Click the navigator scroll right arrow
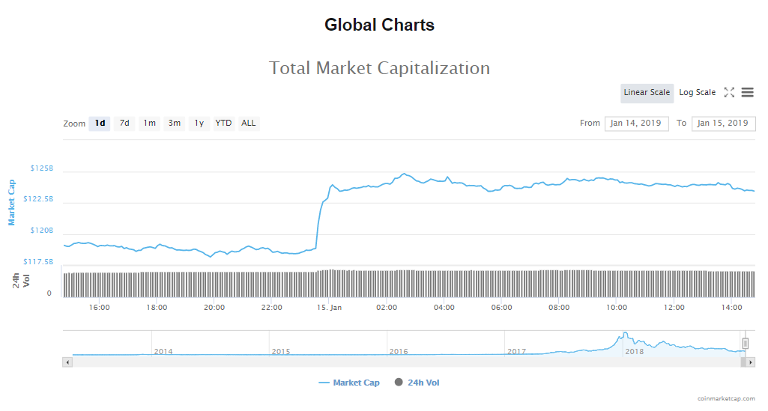Screen dimensions: 768x411 coord(751,362)
